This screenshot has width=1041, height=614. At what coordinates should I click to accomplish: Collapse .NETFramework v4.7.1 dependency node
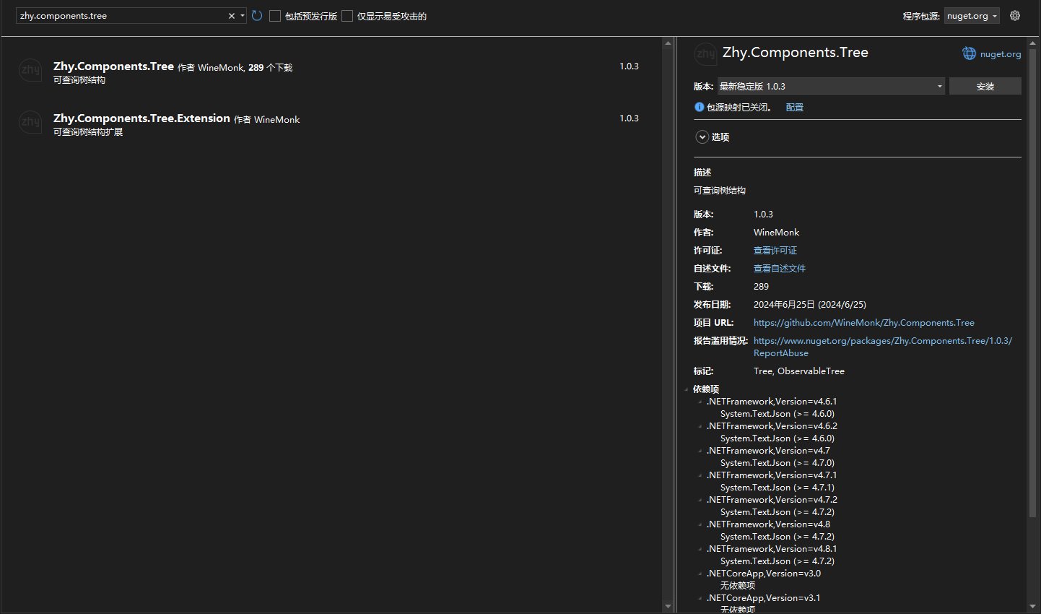click(700, 475)
